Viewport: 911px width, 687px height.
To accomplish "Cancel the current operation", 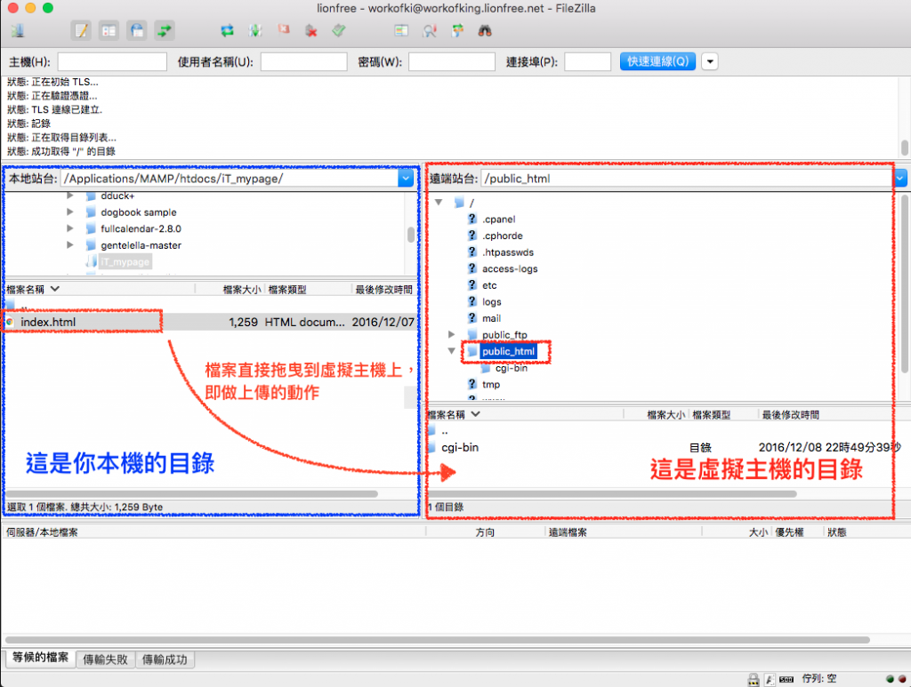I will [x=284, y=29].
